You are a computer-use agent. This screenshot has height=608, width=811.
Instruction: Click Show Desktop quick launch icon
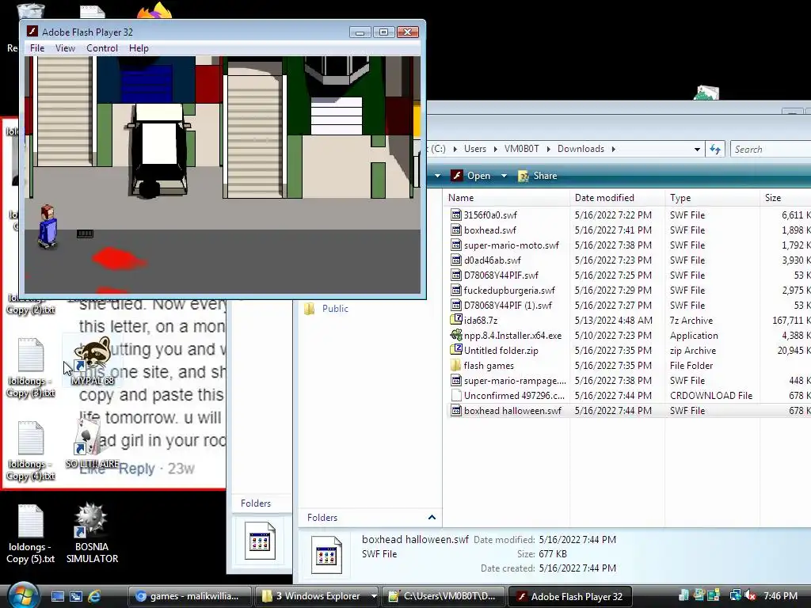(57, 596)
